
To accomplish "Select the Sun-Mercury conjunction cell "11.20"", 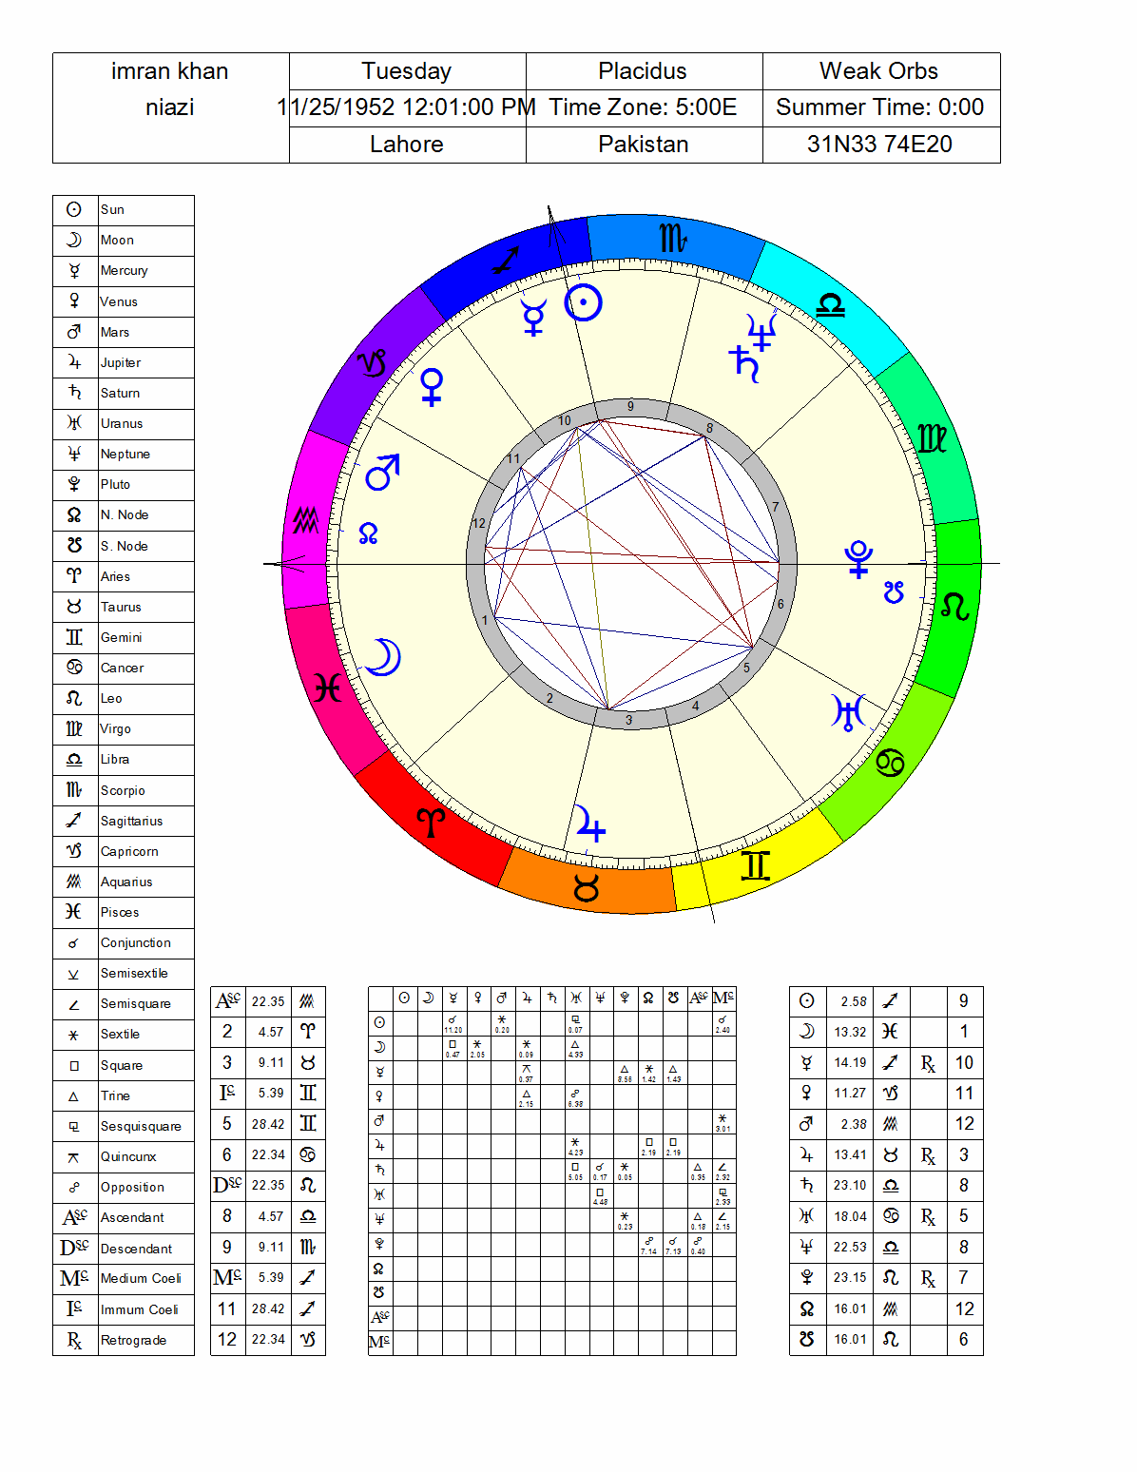I will click(x=453, y=1023).
